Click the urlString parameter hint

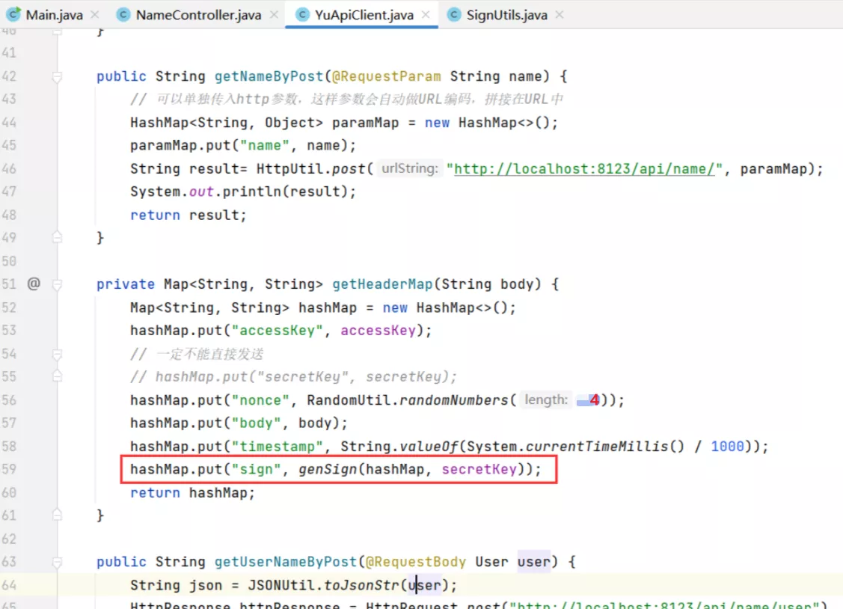410,169
